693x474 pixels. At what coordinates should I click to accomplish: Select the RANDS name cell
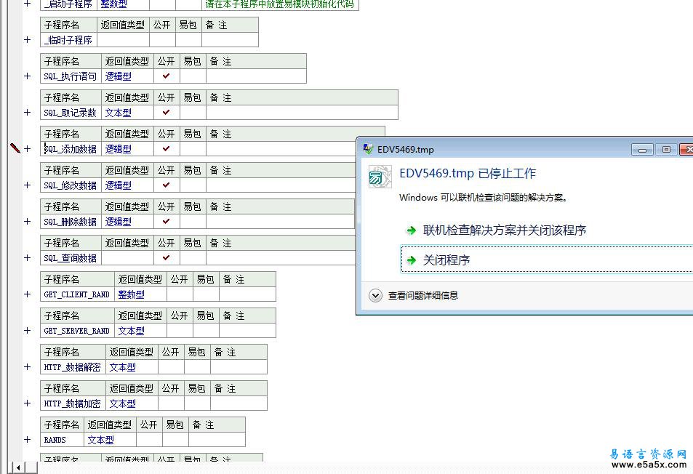pyautogui.click(x=62, y=440)
